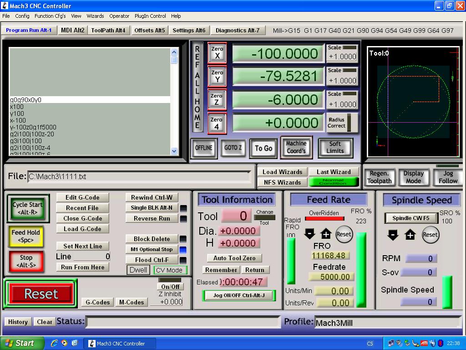Switch to the Diagnostics Alt-7 tab

237,31
